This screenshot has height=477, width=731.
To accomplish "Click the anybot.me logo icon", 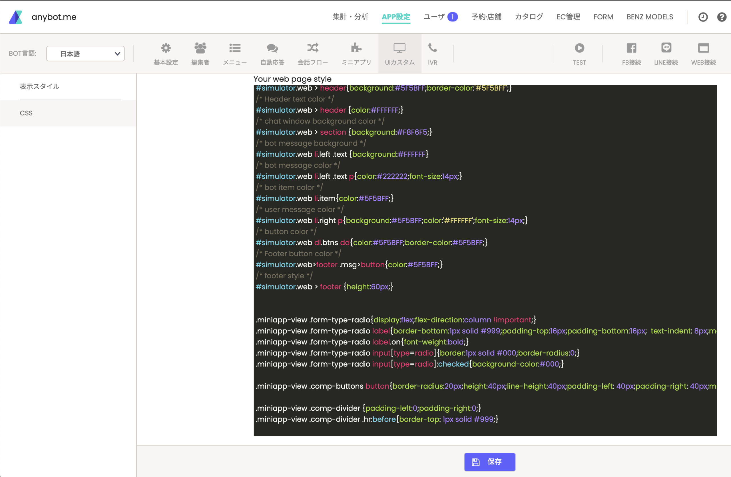I will point(16,17).
